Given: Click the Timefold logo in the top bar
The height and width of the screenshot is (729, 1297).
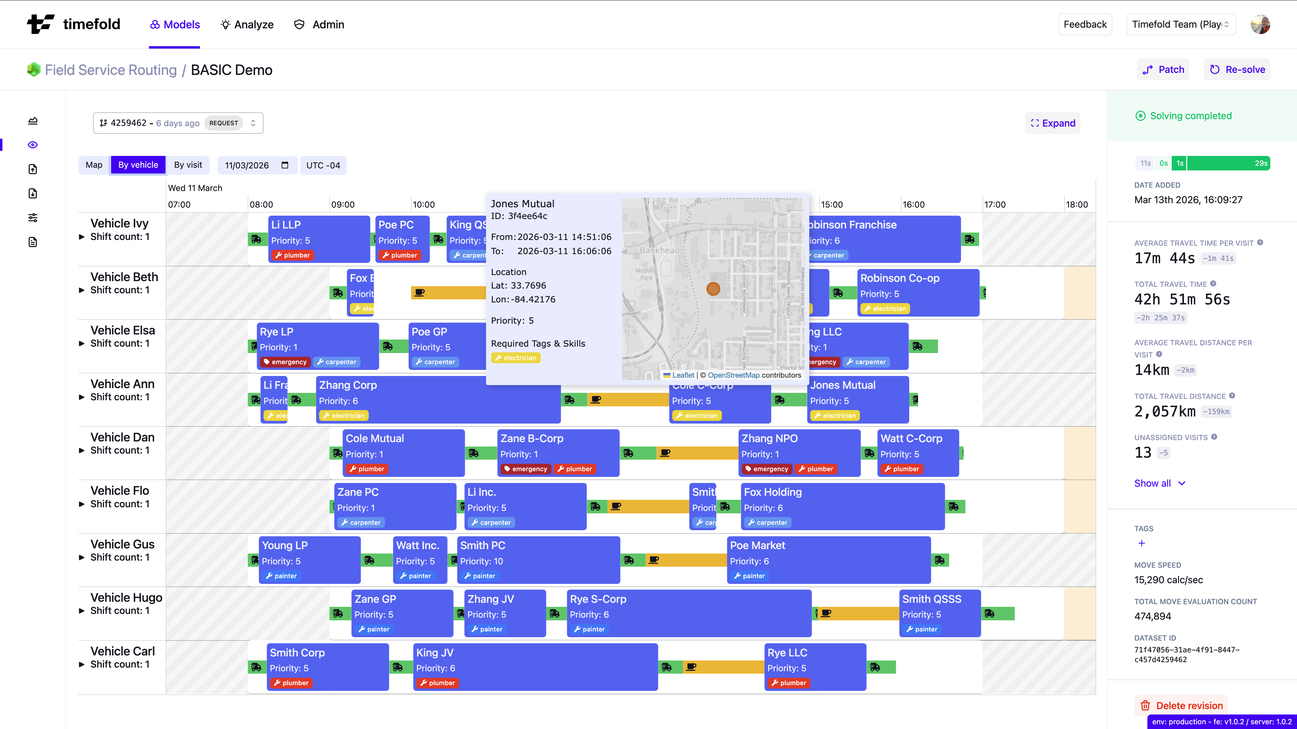Looking at the screenshot, I should pyautogui.click(x=74, y=24).
